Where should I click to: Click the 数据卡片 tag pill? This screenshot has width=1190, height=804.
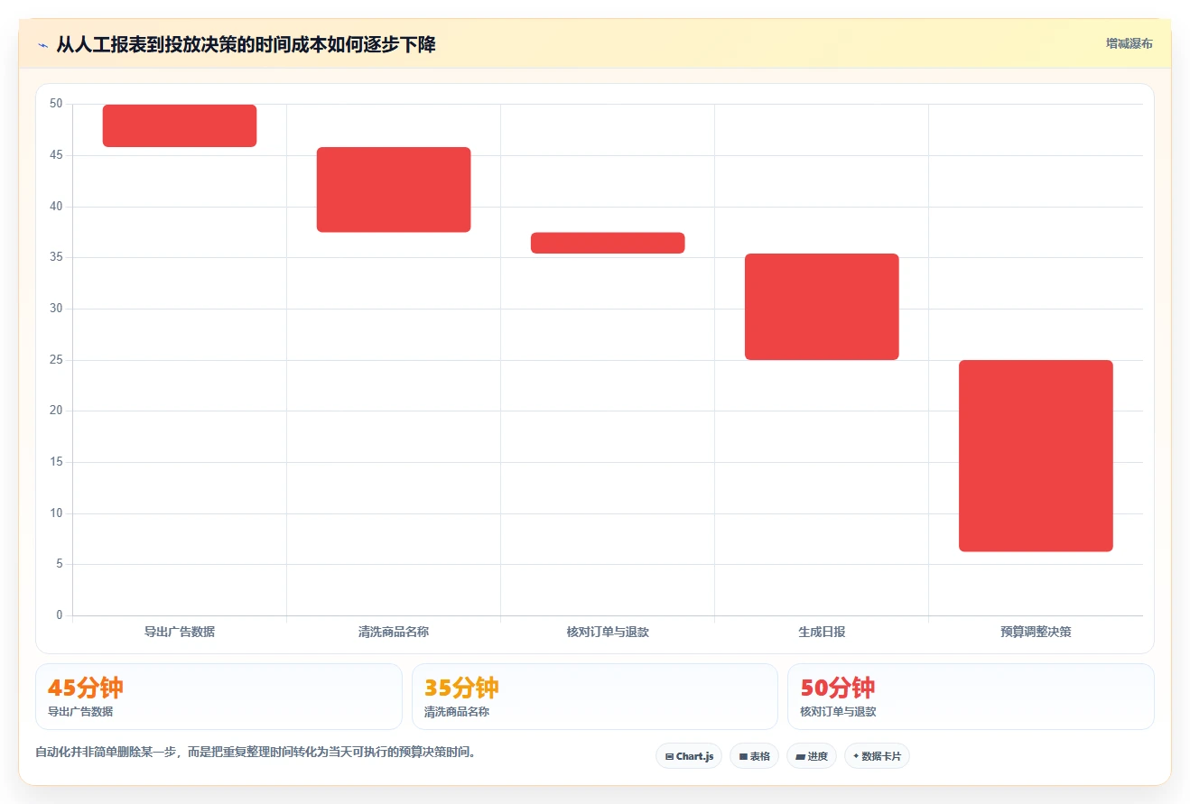click(877, 756)
